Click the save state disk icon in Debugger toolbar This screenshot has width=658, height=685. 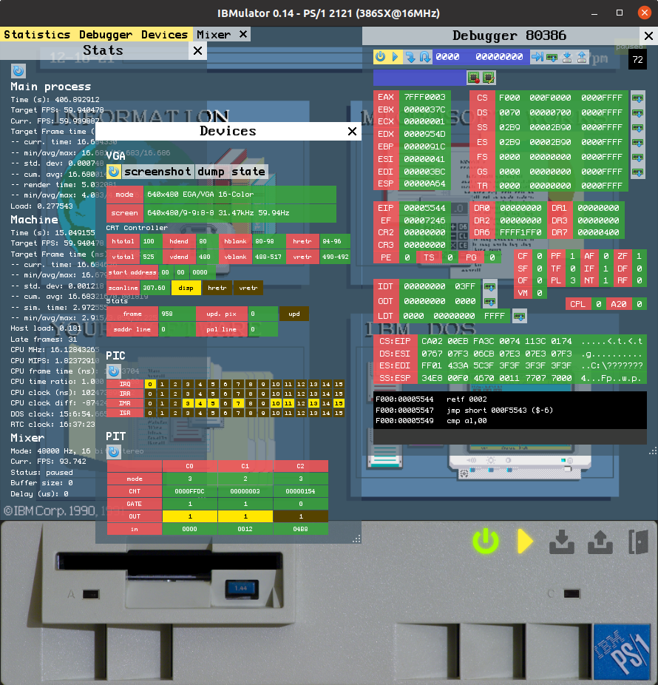point(567,57)
